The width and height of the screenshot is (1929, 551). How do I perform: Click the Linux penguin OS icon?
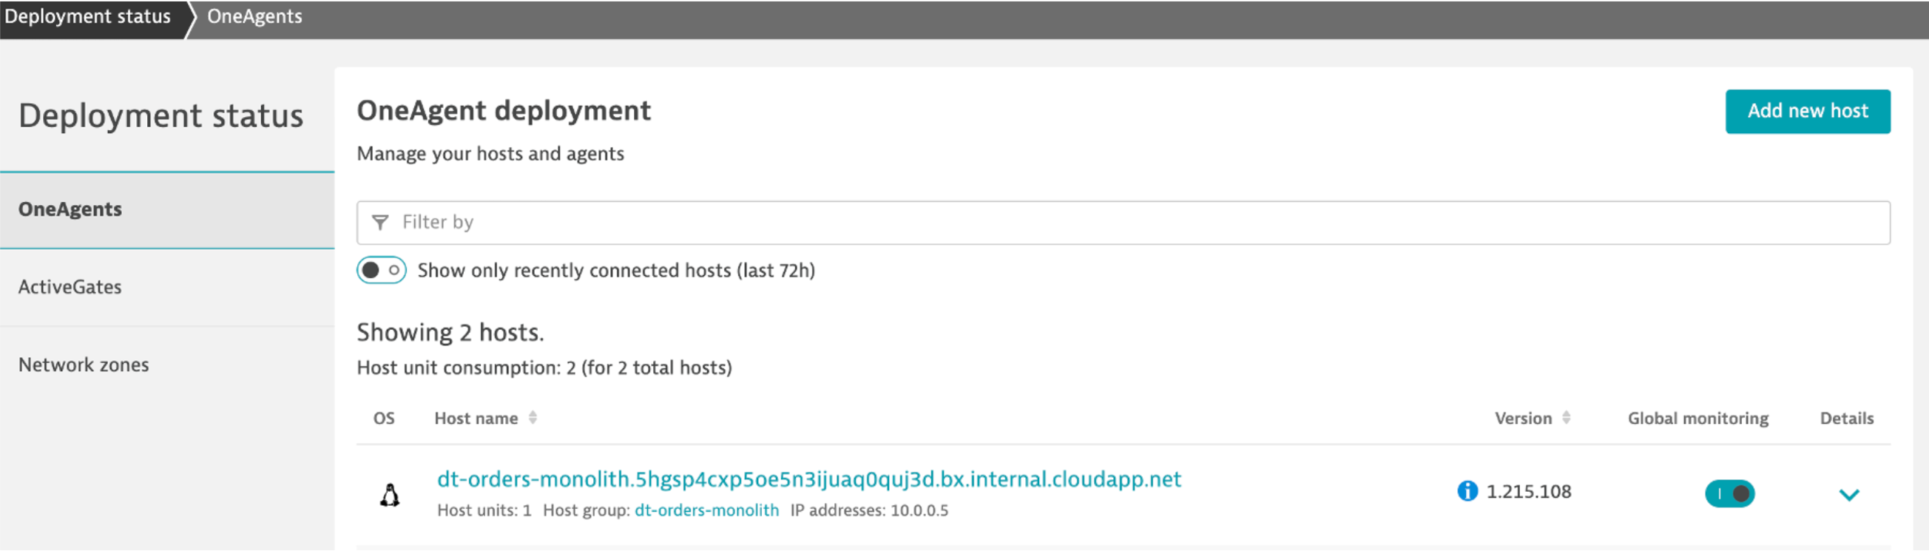[389, 495]
